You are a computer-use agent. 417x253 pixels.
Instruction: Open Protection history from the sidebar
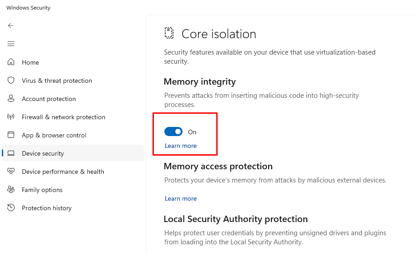(x=46, y=208)
